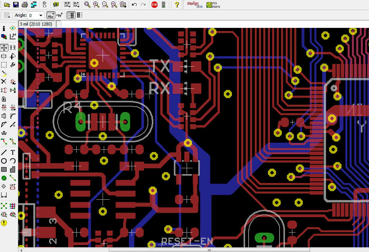Select the Miter tool
Image resolution: width=369 pixels, height=252 pixels.
click(x=13, y=116)
